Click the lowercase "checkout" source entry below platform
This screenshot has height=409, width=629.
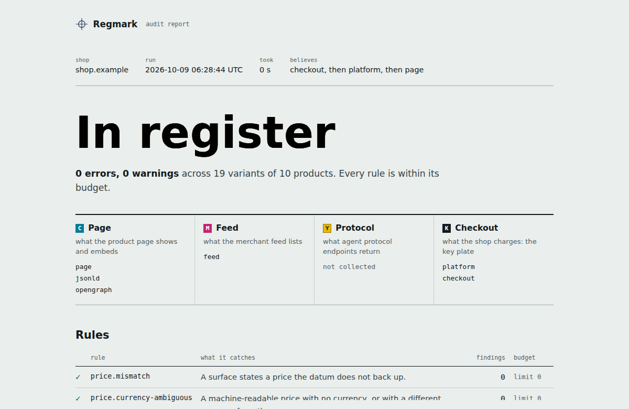point(459,278)
